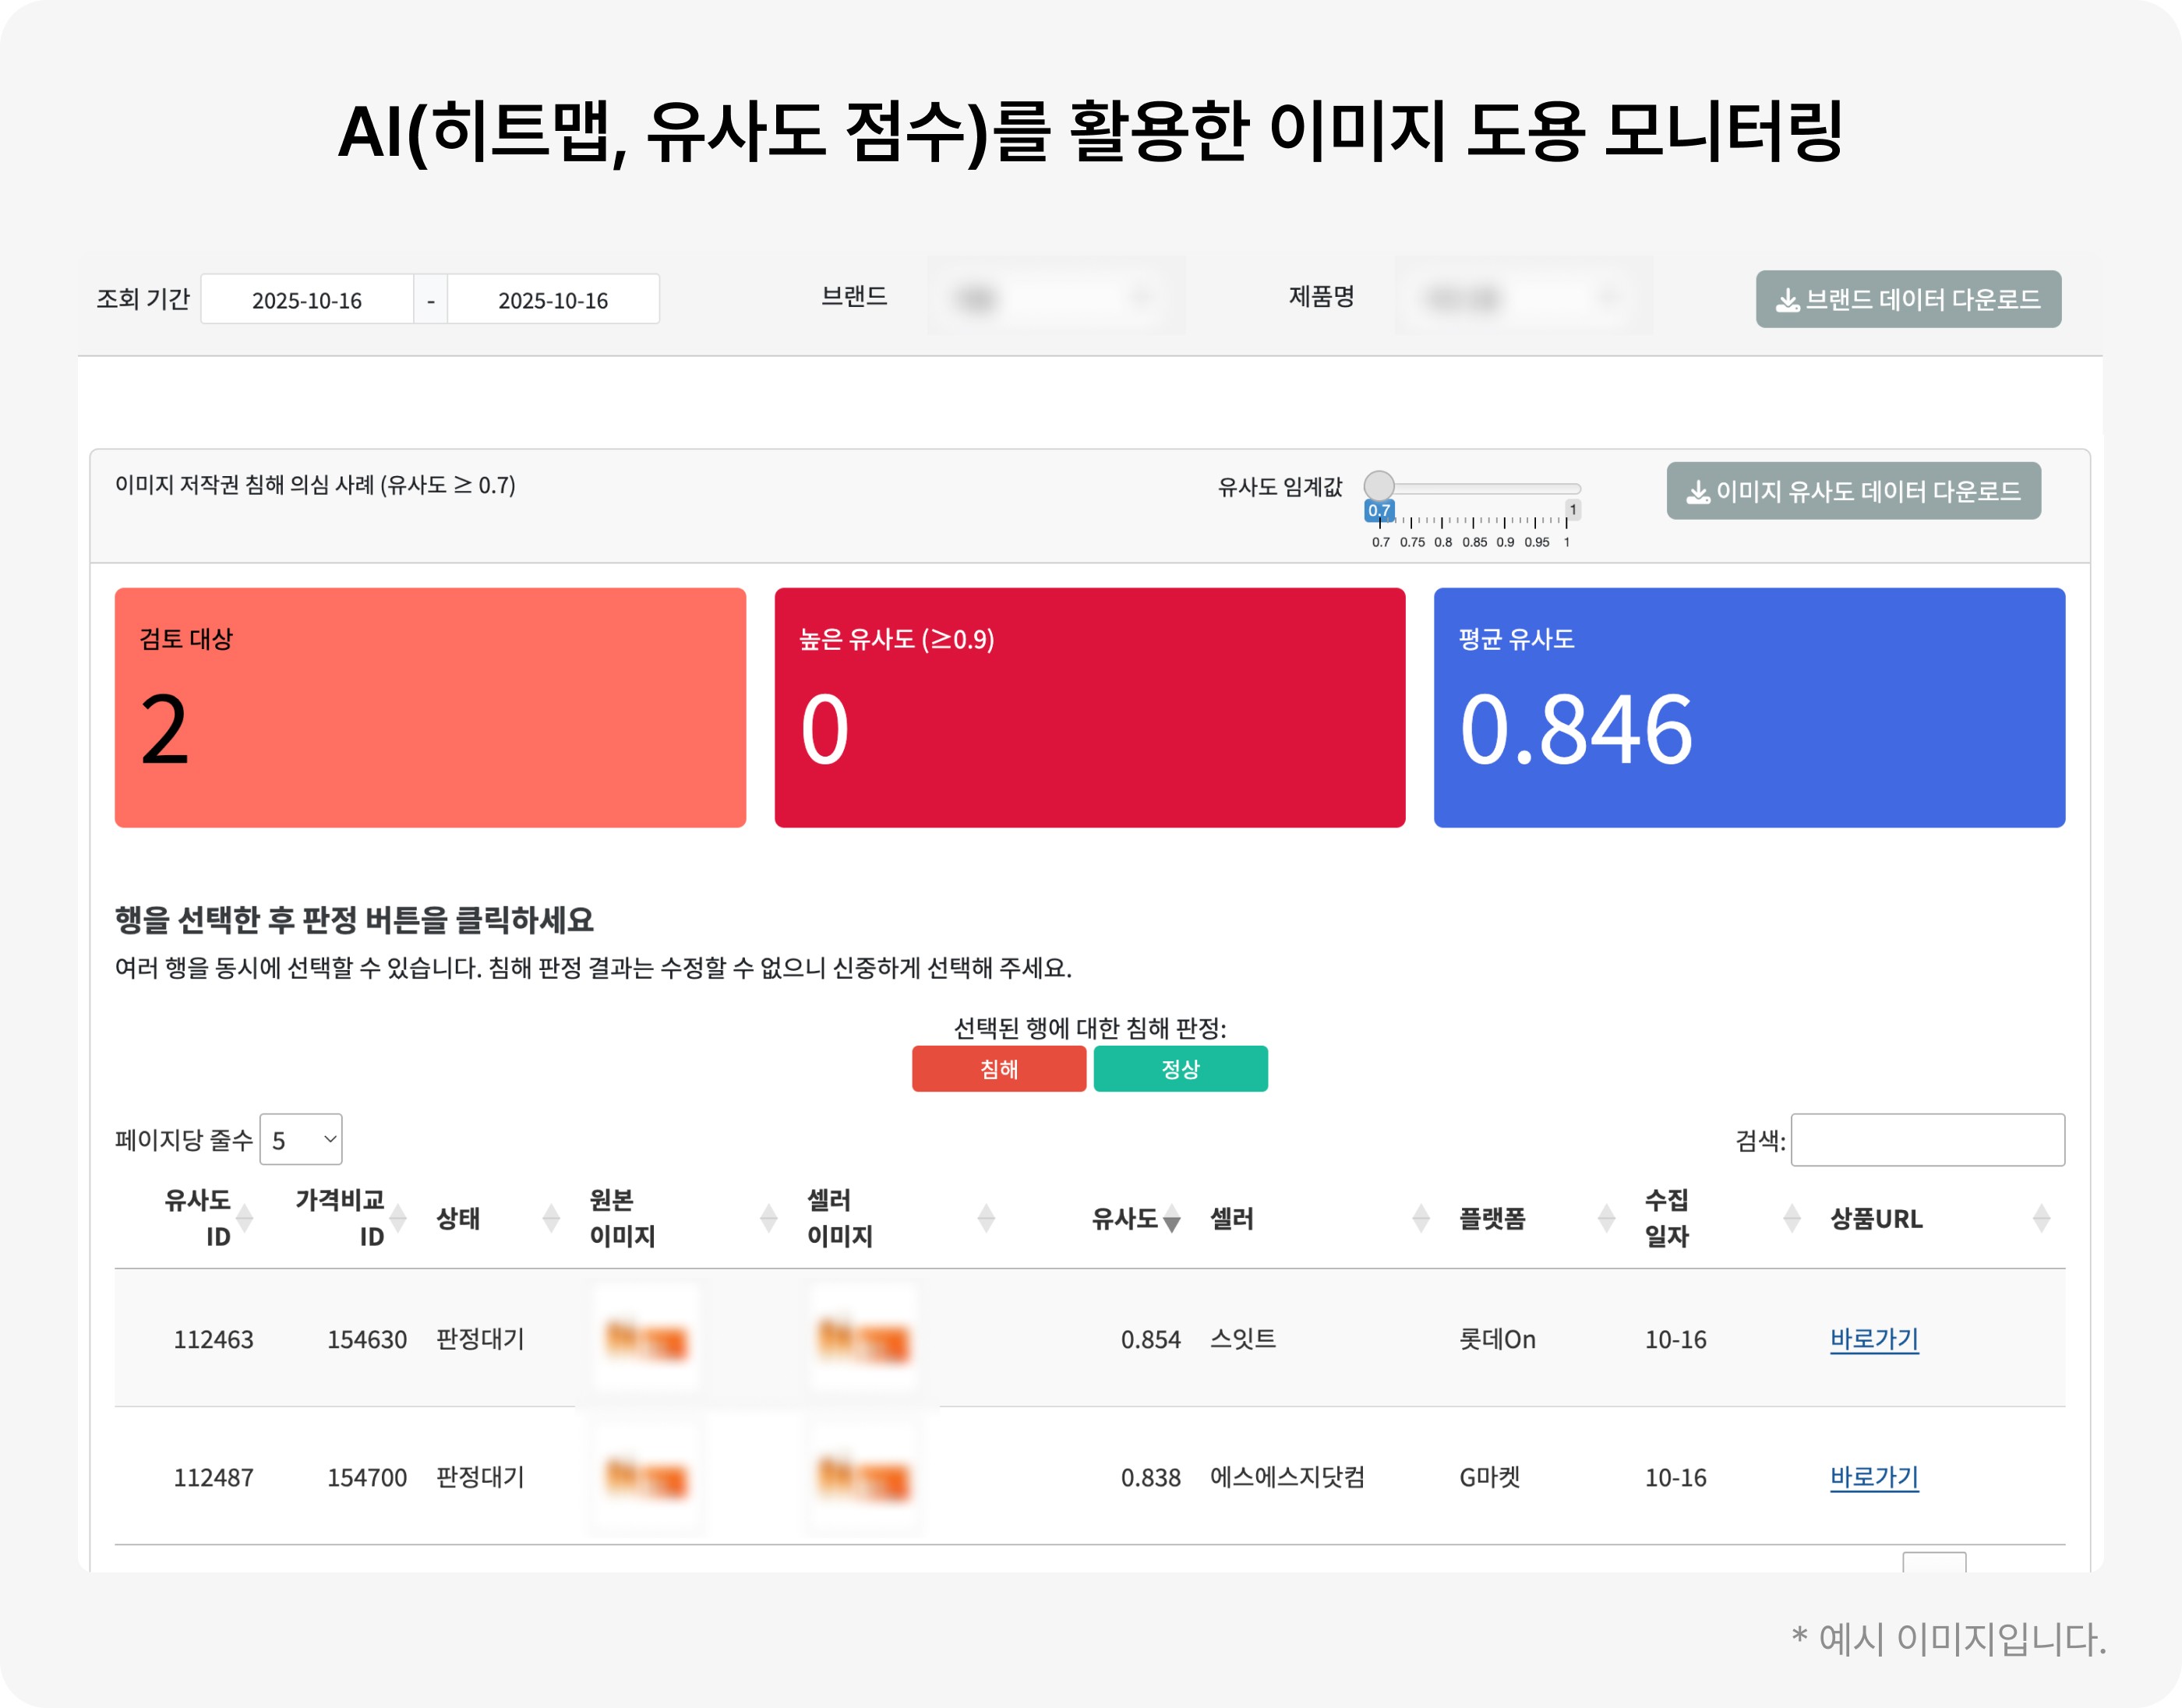Click the green 정상 judgment button
The height and width of the screenshot is (1708, 2182).
click(1180, 1069)
